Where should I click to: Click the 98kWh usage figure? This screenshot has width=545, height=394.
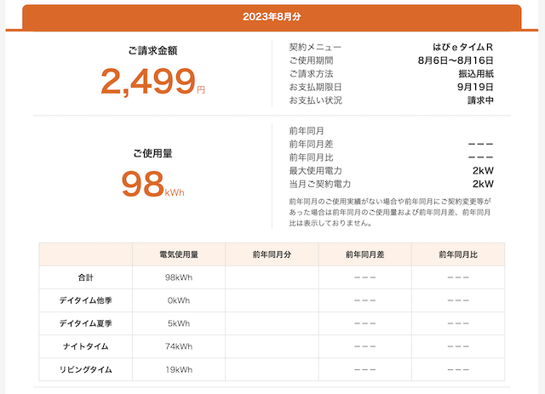[153, 184]
